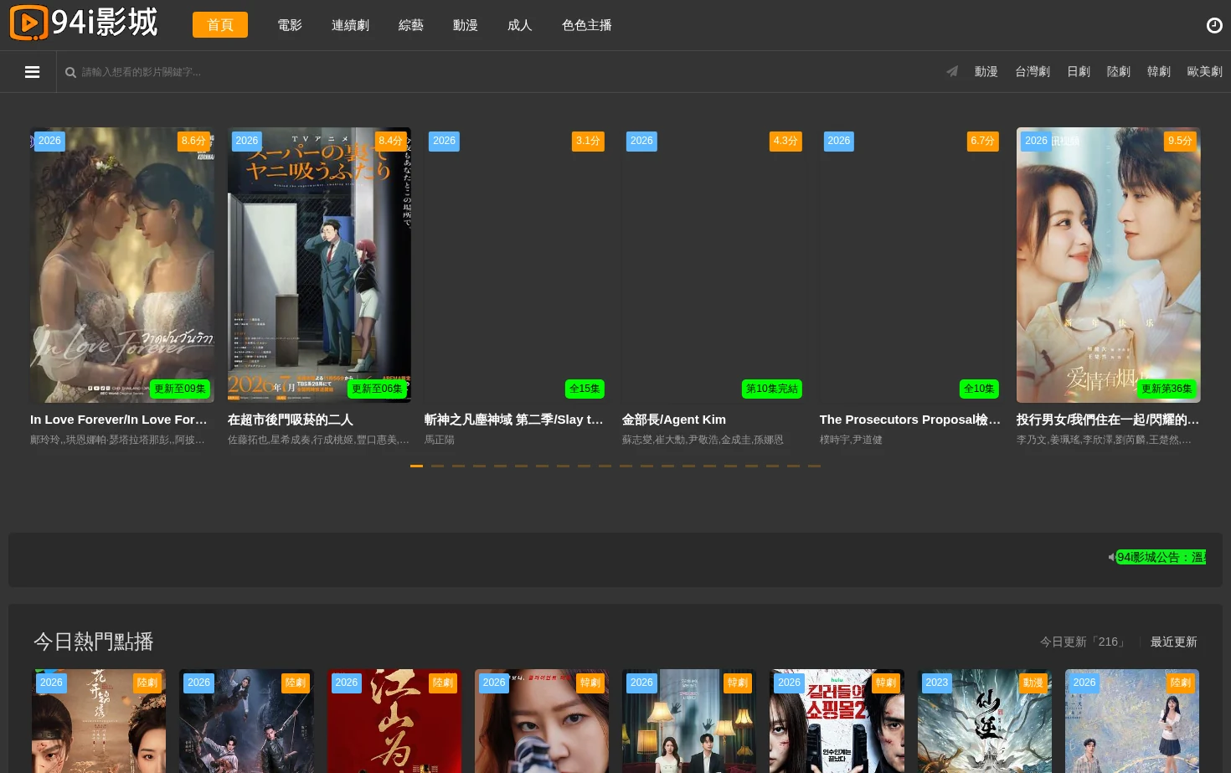Click the 馬正陽 cast name
The image size is (1231, 773).
[440, 440]
